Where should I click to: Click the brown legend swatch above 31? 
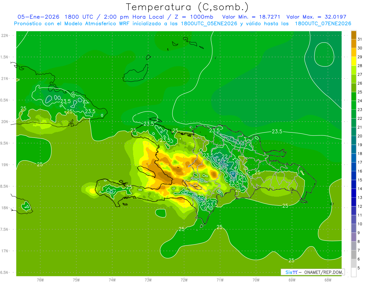354,35
